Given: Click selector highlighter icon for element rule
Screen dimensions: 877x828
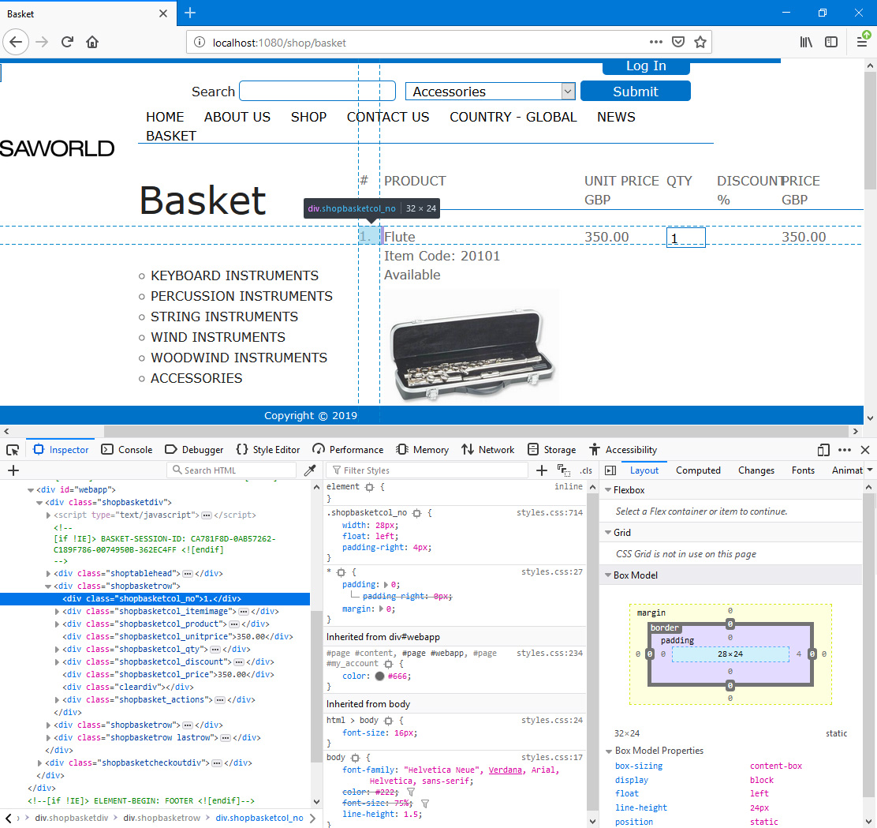Looking at the screenshot, I should click(369, 487).
